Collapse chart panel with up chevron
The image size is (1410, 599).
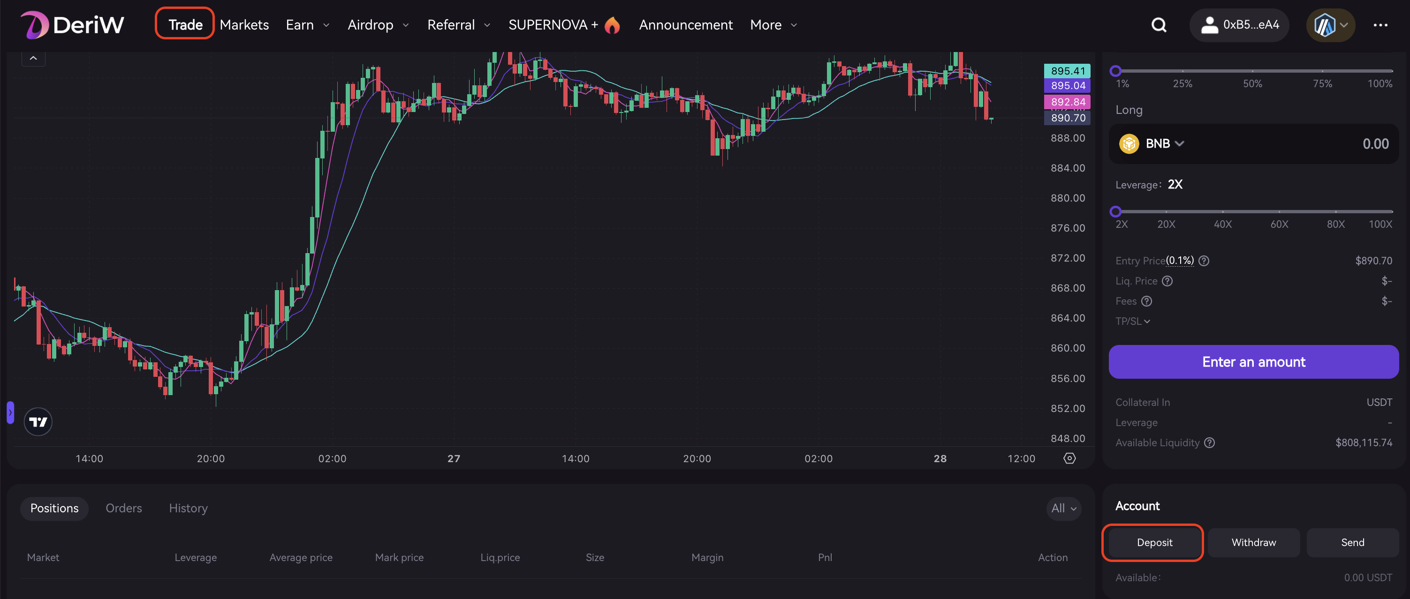tap(33, 58)
